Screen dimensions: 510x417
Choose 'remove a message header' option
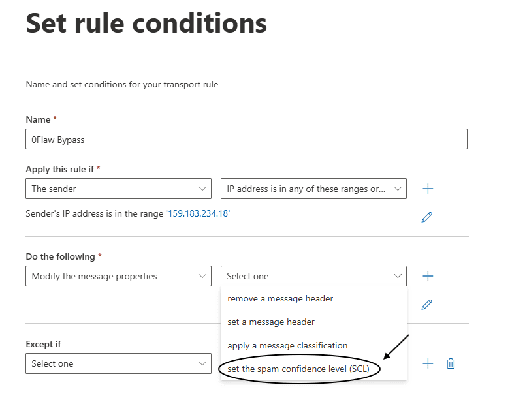(280, 299)
